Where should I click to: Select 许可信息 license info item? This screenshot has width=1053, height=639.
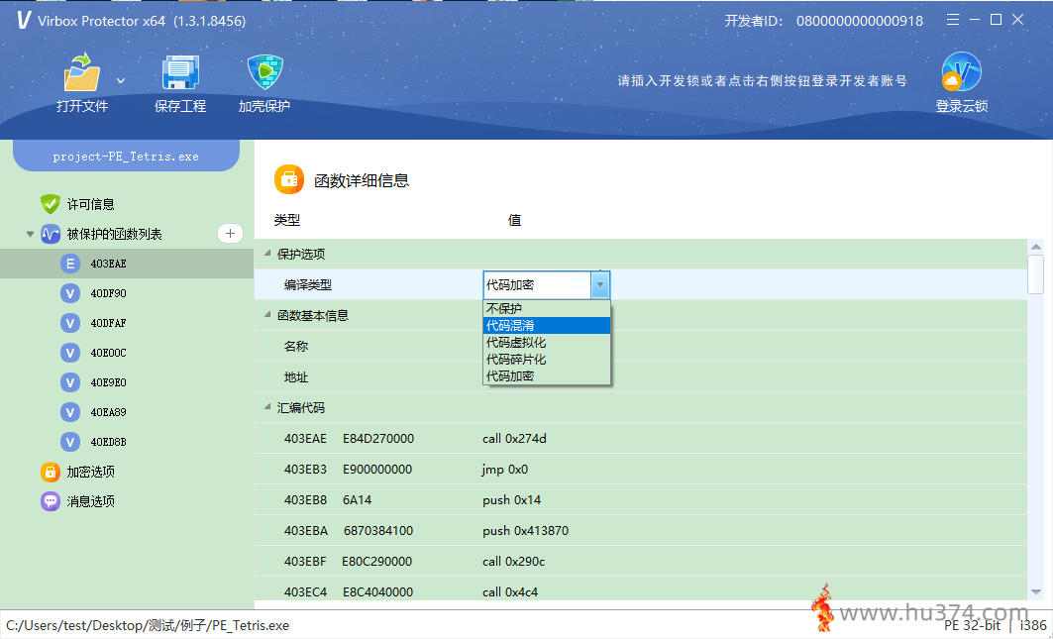91,204
